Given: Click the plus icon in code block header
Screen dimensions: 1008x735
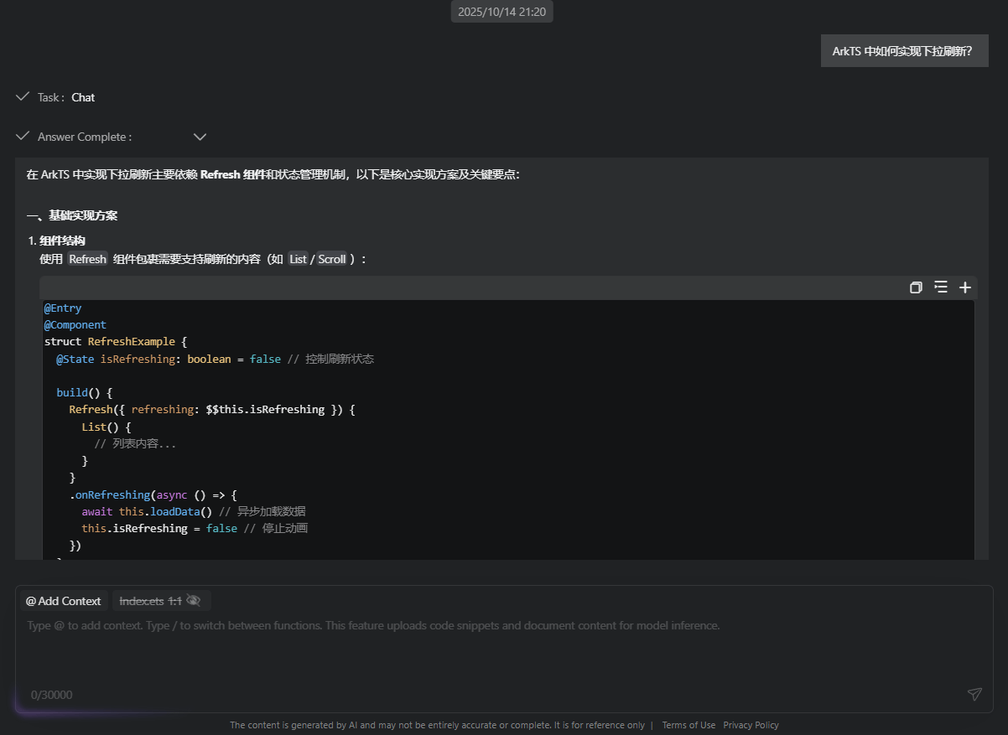Looking at the screenshot, I should [x=965, y=287].
